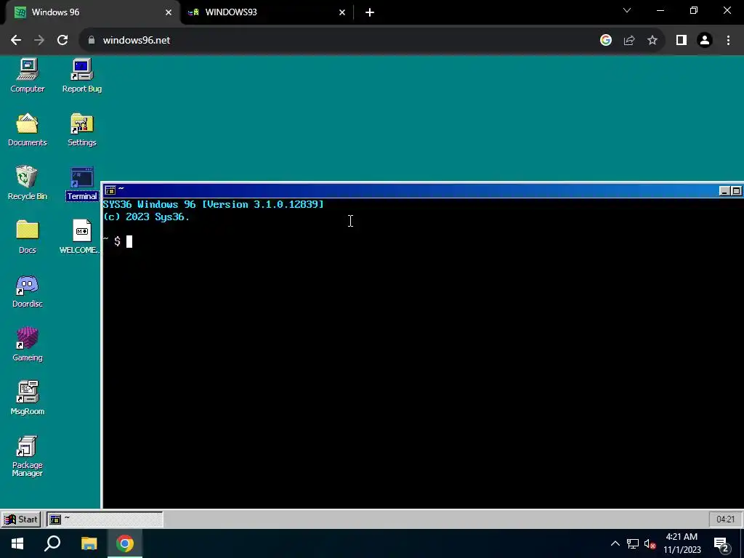Open the notification center icon
The image size is (744, 558).
point(721,544)
